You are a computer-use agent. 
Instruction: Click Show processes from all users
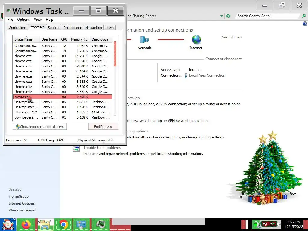point(40,127)
